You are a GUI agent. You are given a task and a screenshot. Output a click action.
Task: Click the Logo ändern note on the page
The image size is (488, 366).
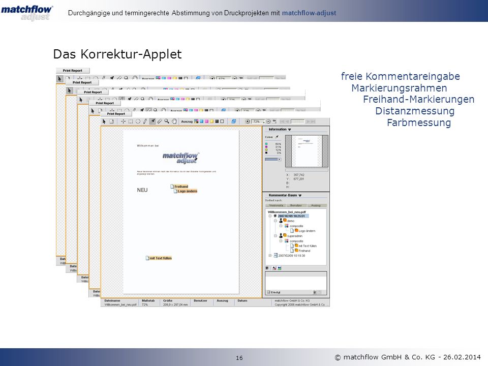click(186, 191)
